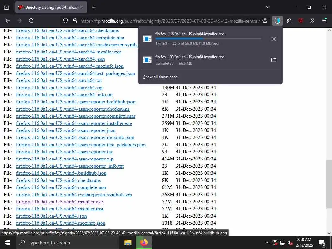Click visited win64.installer.exe link
Screen dimensions: 332x249
click(x=59, y=202)
